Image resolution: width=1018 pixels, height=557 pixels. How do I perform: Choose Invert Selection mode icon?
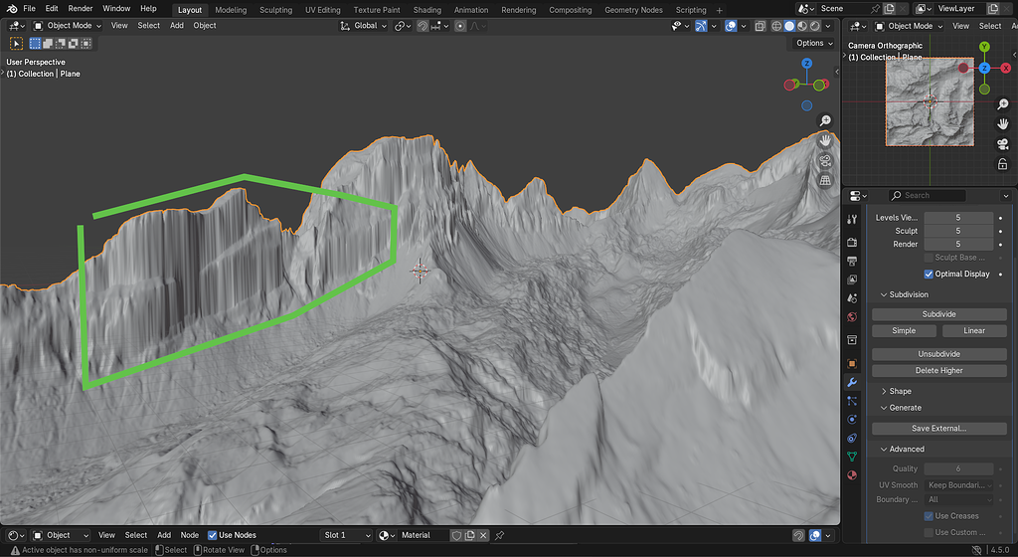73,44
